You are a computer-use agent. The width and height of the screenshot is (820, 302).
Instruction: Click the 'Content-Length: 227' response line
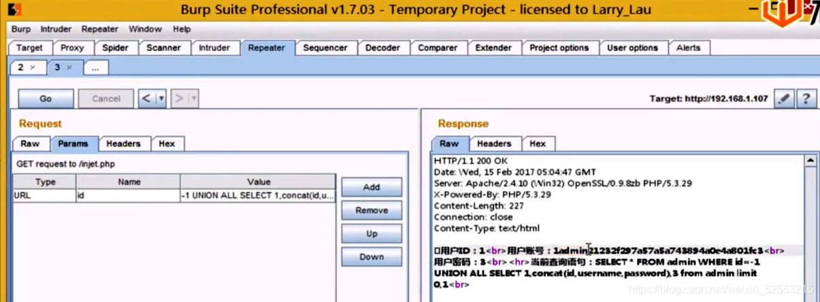479,205
